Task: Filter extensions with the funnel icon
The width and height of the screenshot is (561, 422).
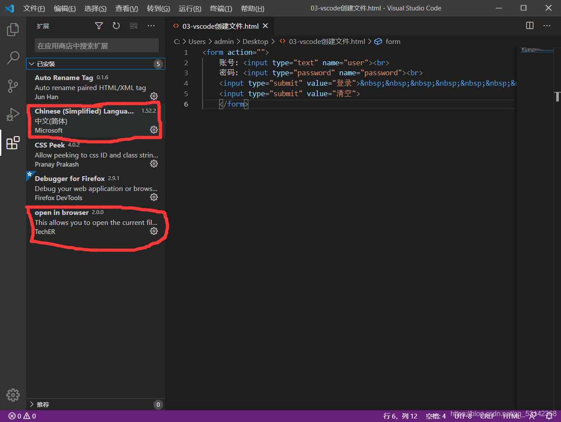Action: (x=99, y=26)
